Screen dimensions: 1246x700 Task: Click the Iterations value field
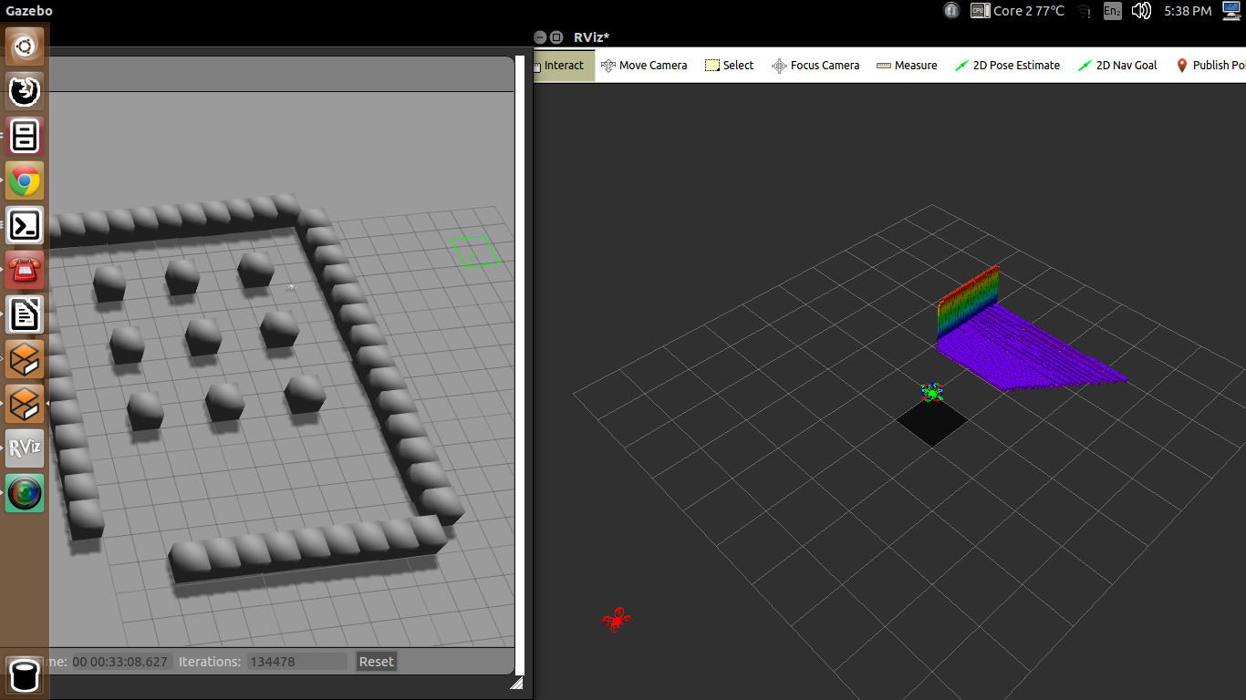tap(297, 662)
